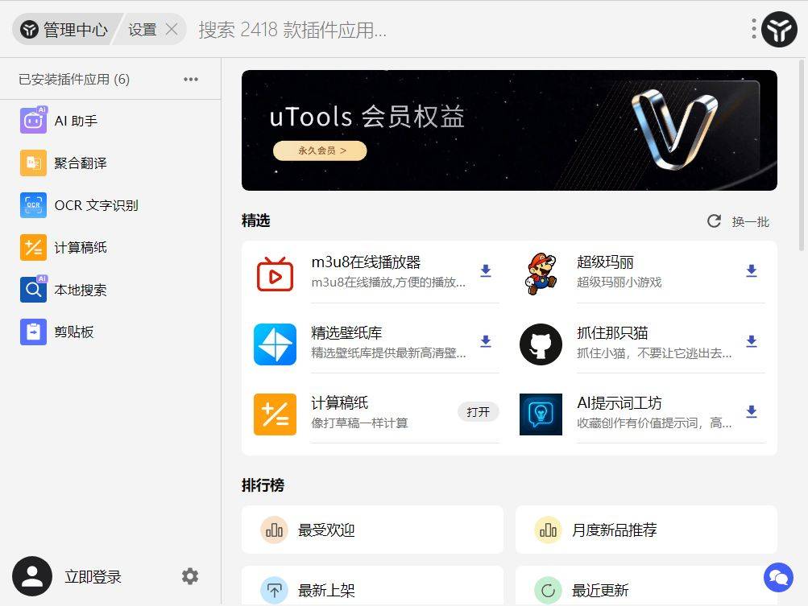Open the vertical three-dot menu

point(753,29)
